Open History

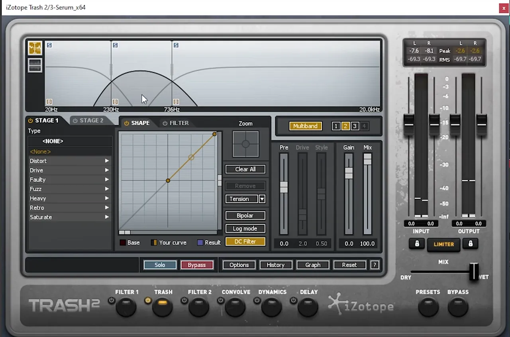(276, 265)
